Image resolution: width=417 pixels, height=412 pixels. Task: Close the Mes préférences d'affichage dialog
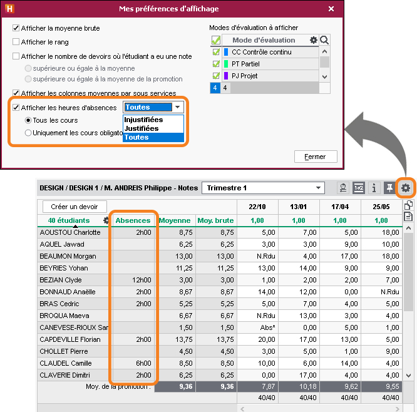coord(331,9)
